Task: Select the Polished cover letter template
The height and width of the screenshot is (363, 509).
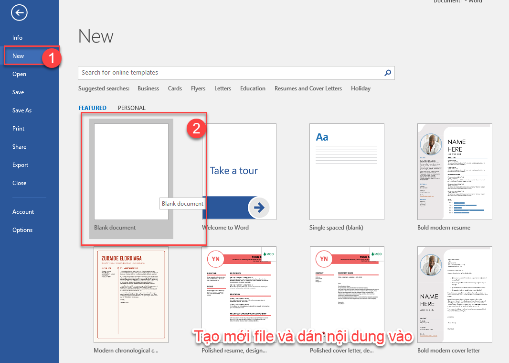Action: [x=347, y=295]
